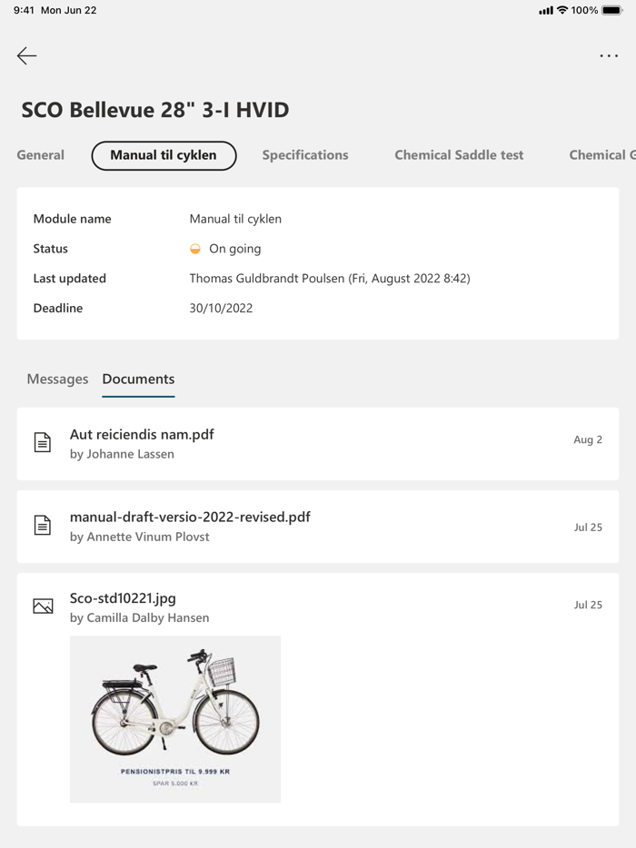The height and width of the screenshot is (848, 636).
Task: Open the three-dot more options menu
Action: [x=608, y=56]
